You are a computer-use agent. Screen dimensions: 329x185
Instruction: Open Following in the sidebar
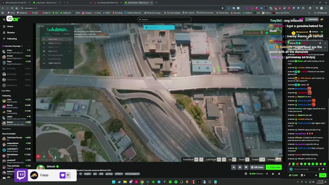(12, 39)
